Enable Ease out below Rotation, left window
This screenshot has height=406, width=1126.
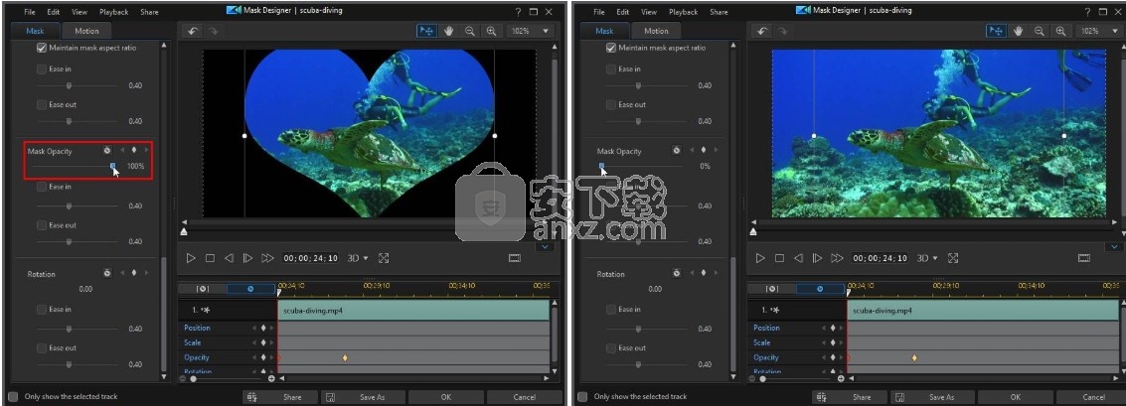(x=42, y=347)
